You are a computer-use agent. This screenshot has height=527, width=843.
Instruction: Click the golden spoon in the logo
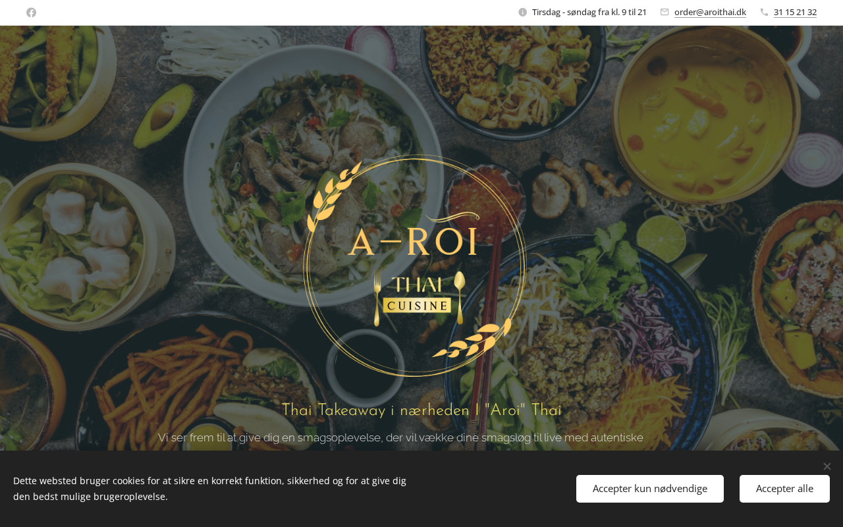point(460,298)
